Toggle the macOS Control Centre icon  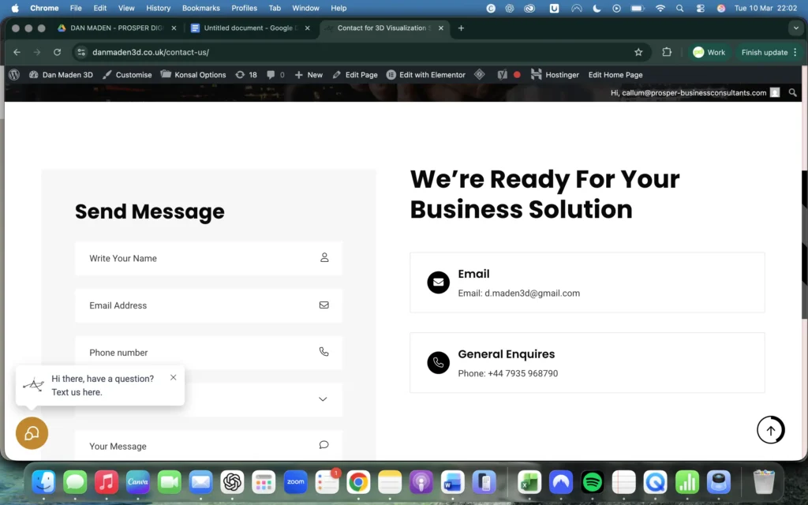click(x=699, y=8)
